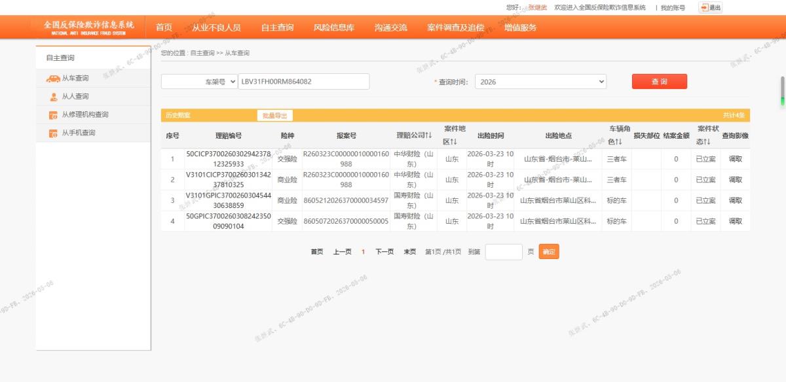786x382 pixels.
Task: Go to 上一页 in pagination
Action: coord(343,252)
